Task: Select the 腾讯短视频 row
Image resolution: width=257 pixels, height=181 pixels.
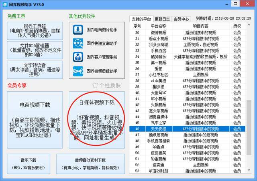Action: click(188, 135)
